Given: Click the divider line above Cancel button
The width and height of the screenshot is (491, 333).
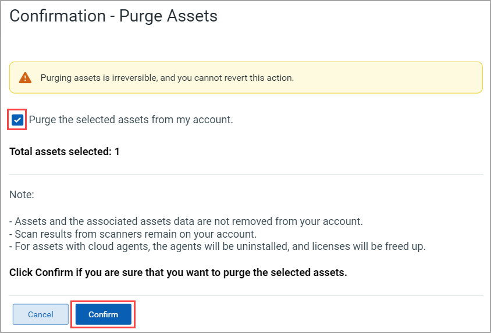Looking at the screenshot, I should (246, 295).
